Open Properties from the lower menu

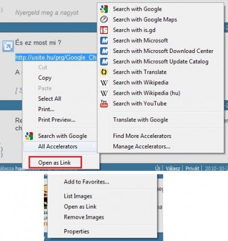[x=76, y=231]
